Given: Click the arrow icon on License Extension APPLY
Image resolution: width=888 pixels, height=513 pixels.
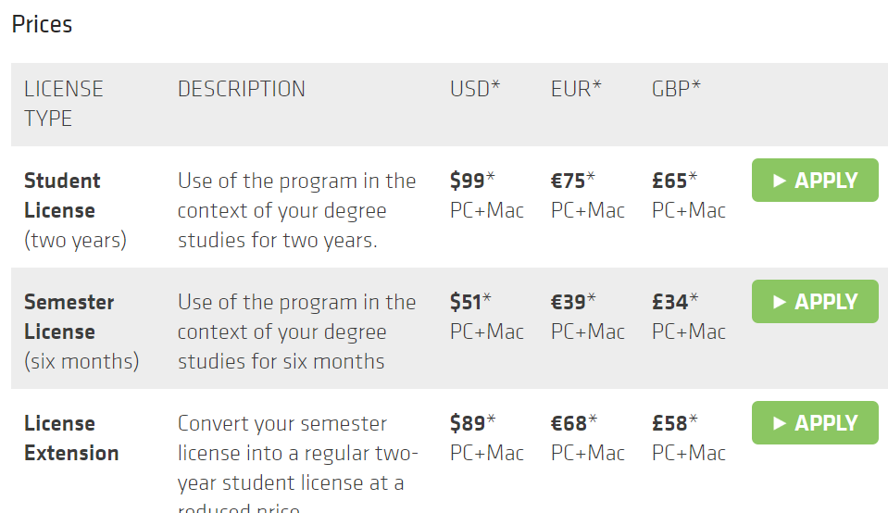Looking at the screenshot, I should coord(780,423).
